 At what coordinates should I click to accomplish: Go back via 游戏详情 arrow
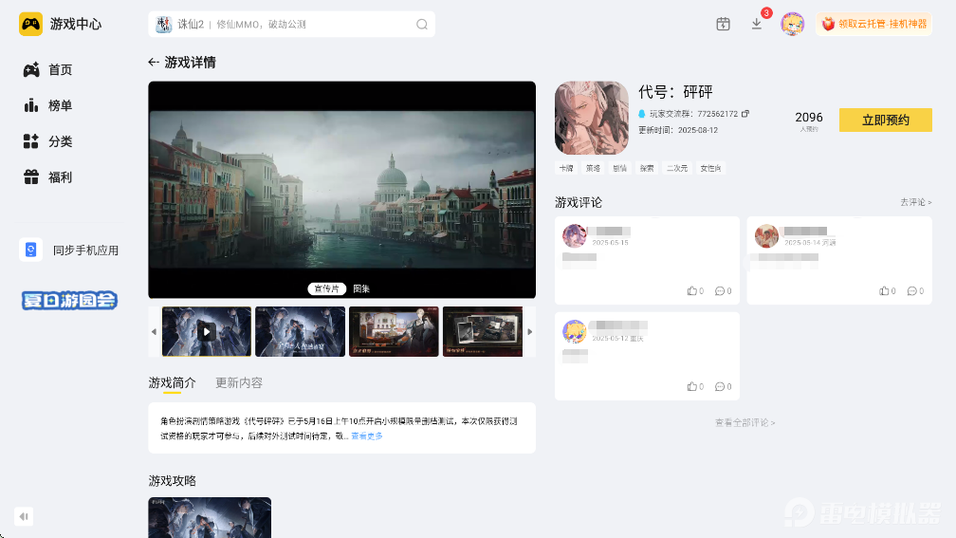coord(153,63)
